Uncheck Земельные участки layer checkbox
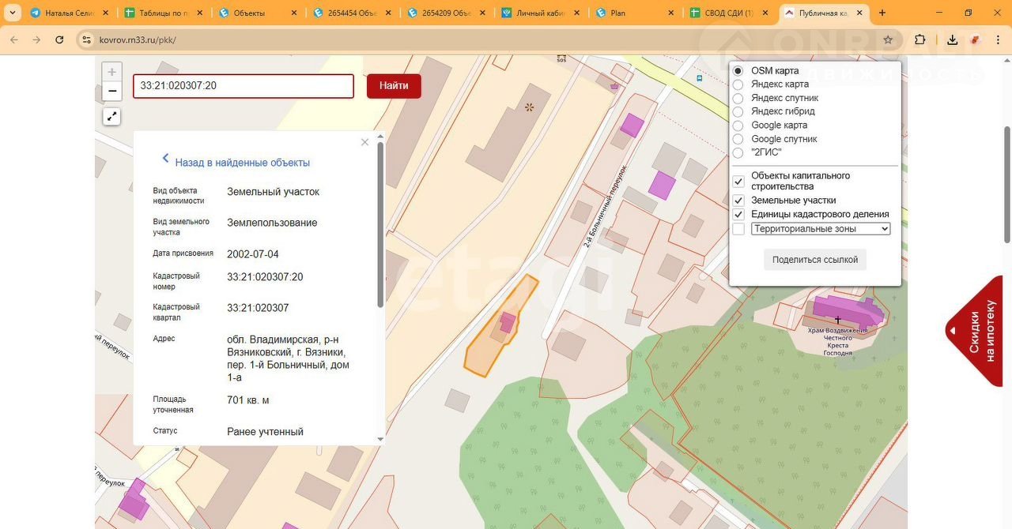The image size is (1012, 529). click(x=738, y=201)
